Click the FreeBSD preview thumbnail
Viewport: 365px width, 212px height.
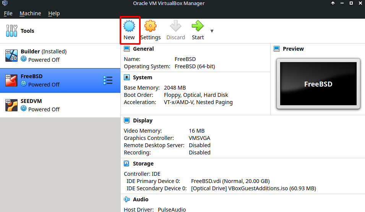point(318,84)
